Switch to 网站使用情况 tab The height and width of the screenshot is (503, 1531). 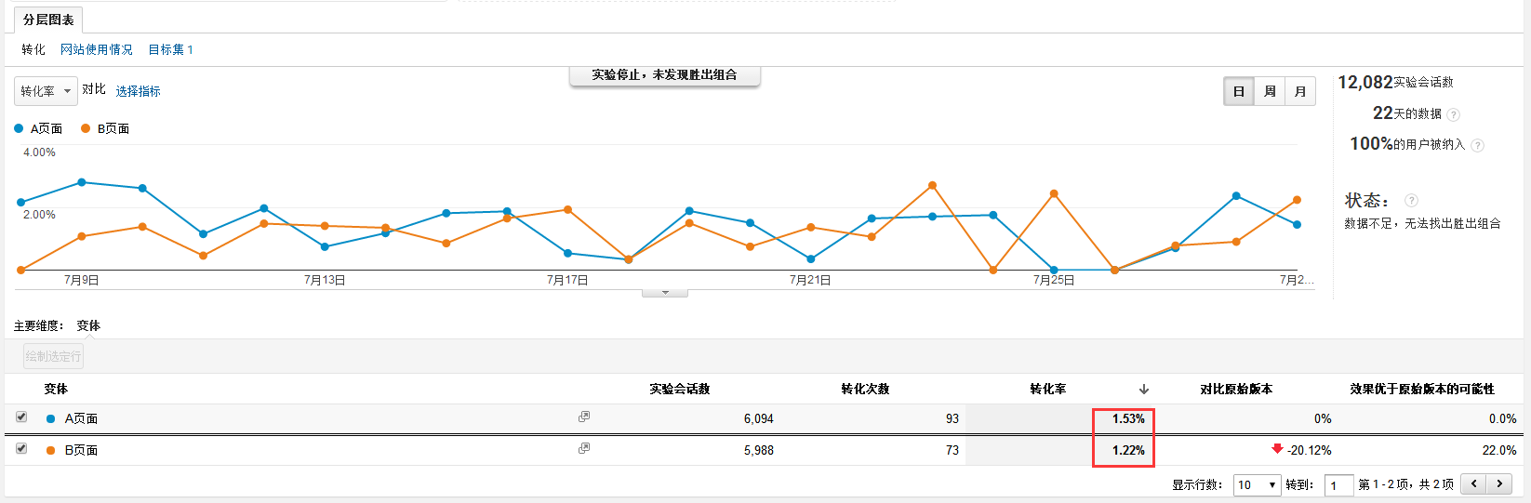[x=97, y=49]
